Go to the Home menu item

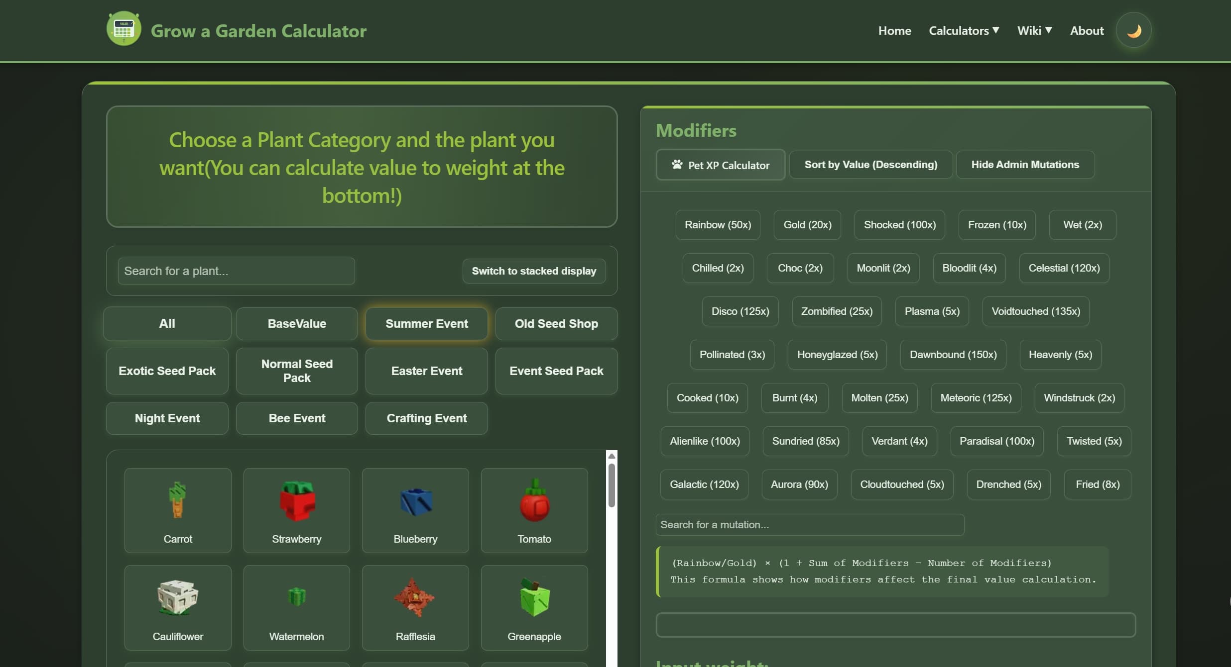pos(894,30)
